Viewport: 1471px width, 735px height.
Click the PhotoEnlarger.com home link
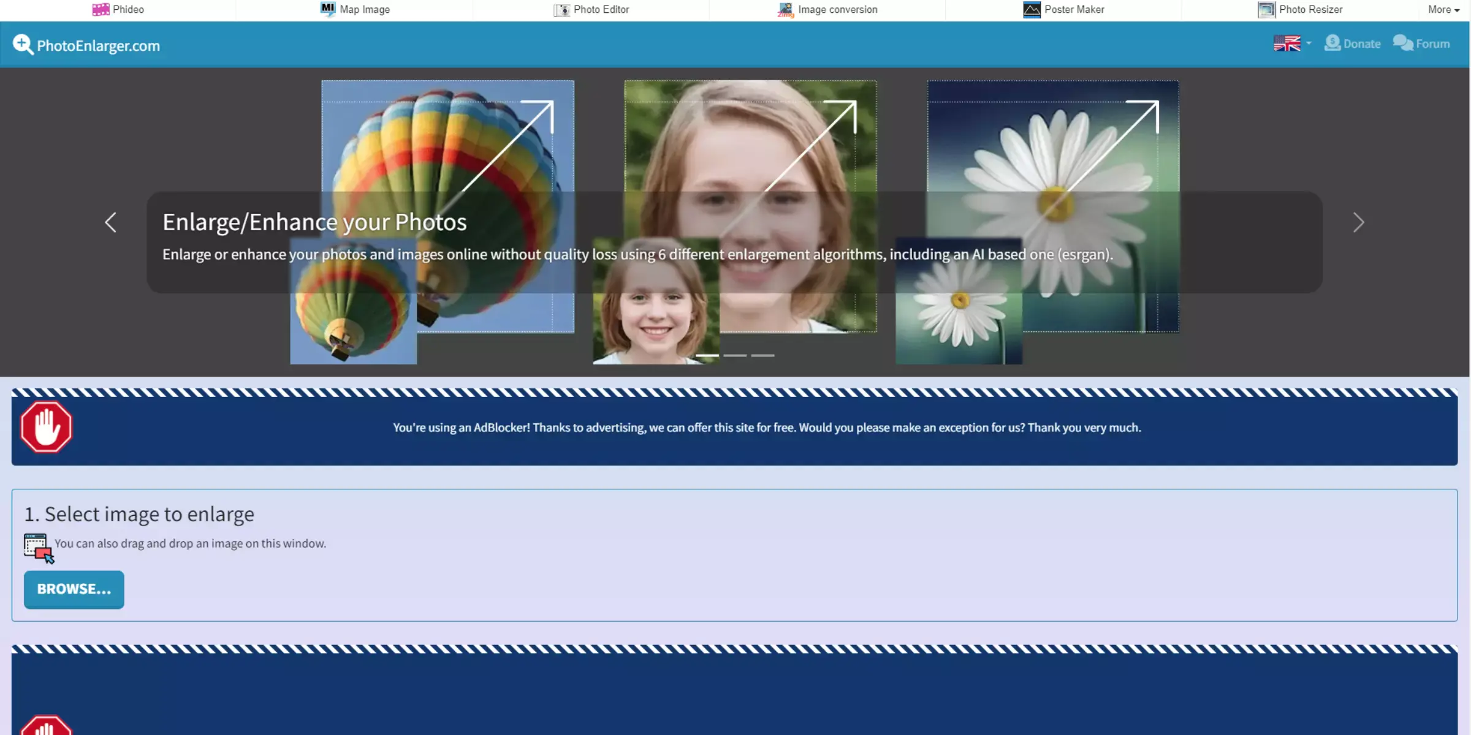coord(86,45)
